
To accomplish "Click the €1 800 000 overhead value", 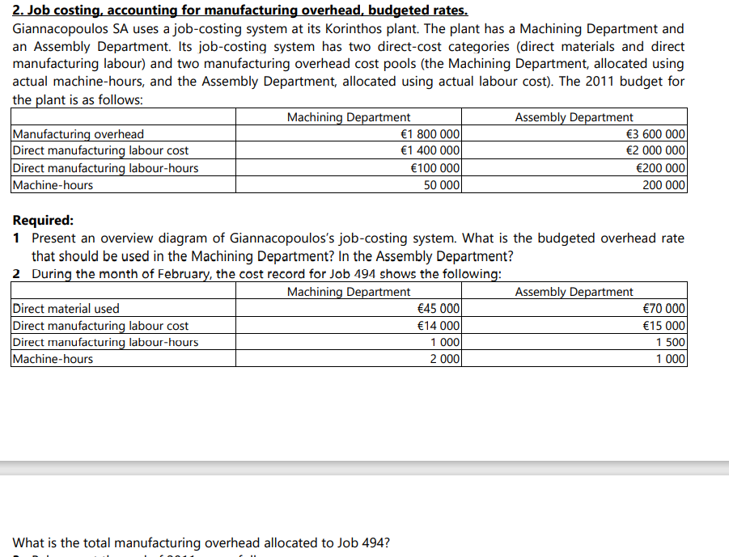I will point(429,133).
